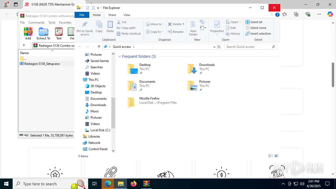Select the Home ribbon tab
The height and width of the screenshot is (189, 336).
click(x=97, y=15)
